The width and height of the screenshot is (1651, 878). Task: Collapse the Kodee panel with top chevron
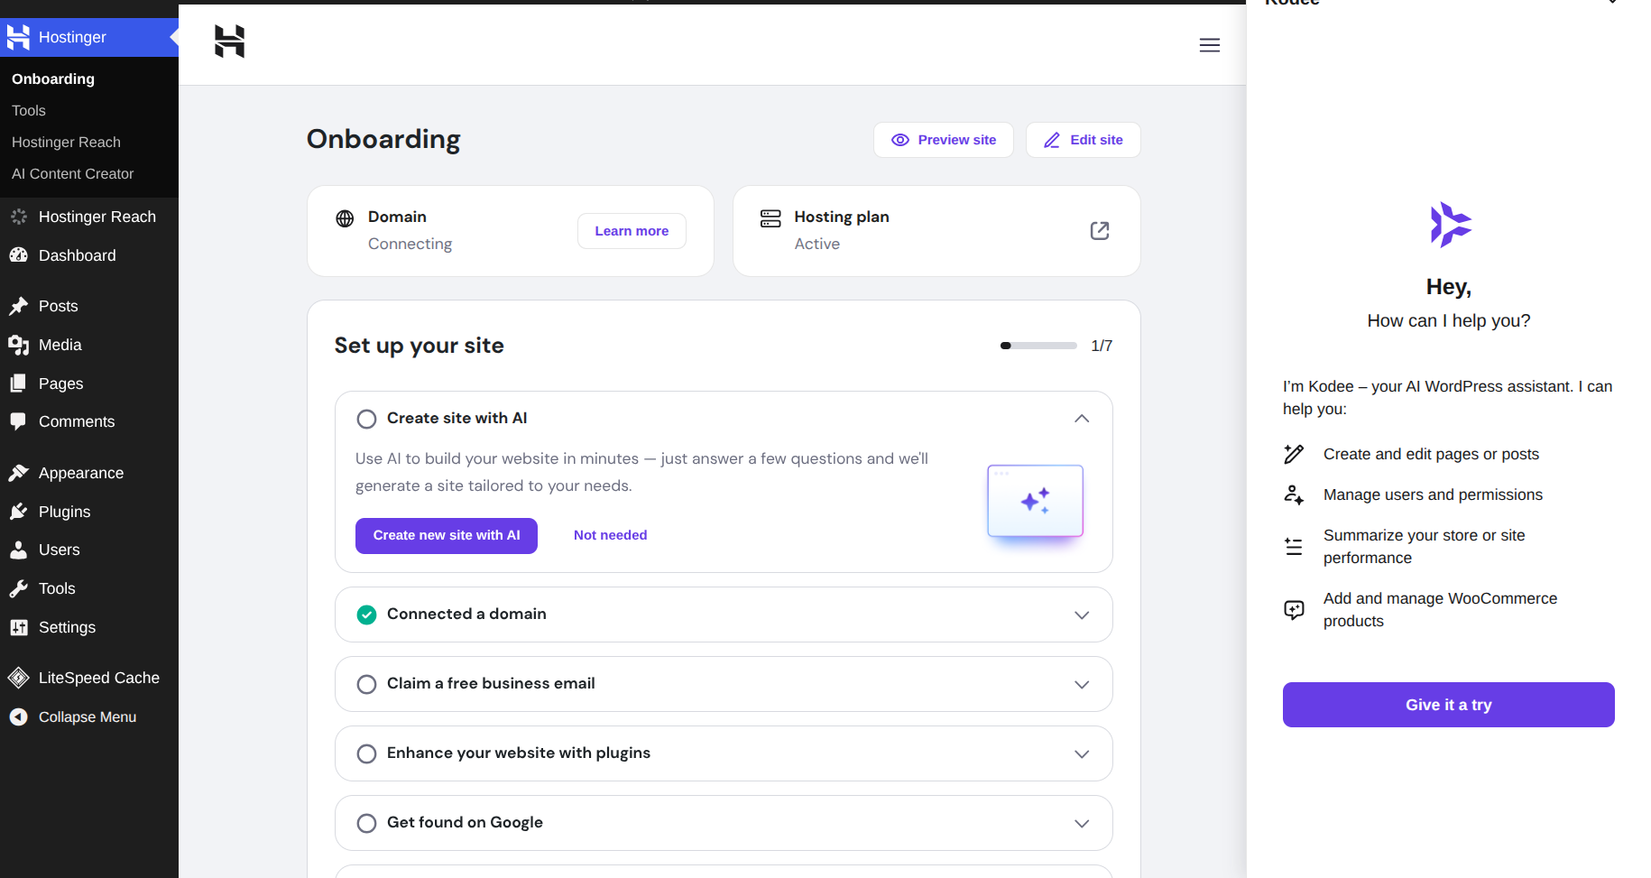1612,3
